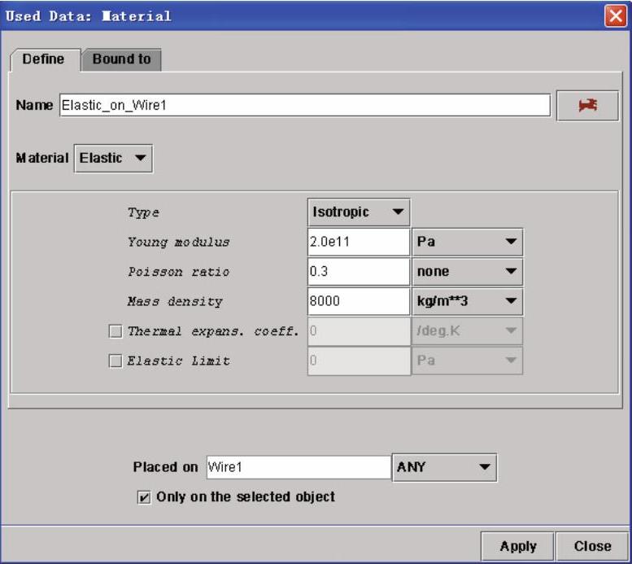This screenshot has width=632, height=564.
Task: Expand the ANY dropdown next to Placed on
Action: (444, 467)
